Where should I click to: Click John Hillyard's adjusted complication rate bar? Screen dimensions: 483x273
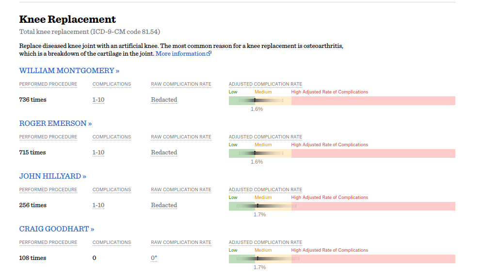click(x=342, y=206)
